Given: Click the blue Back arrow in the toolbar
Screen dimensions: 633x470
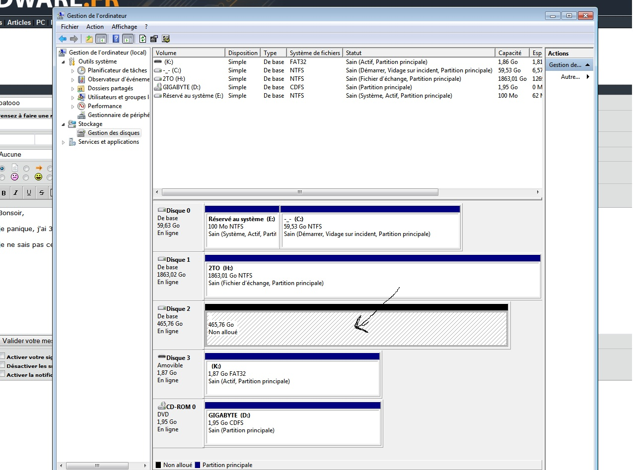Looking at the screenshot, I should (63, 39).
